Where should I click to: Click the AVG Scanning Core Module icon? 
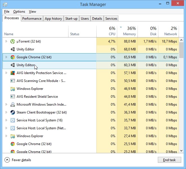13,81
